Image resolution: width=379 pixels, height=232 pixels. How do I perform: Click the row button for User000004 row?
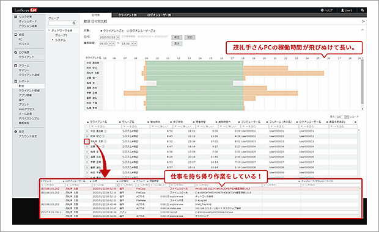[87, 147]
